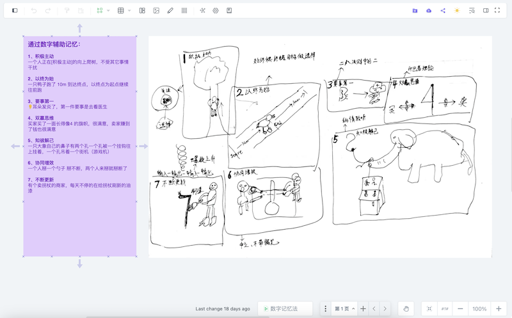Start presentation '数字记忆法'
Image resolution: width=512 pixels, height=318 pixels.
(x=285, y=308)
